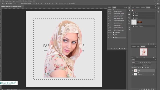Switch to the History tab

coord(109,7)
